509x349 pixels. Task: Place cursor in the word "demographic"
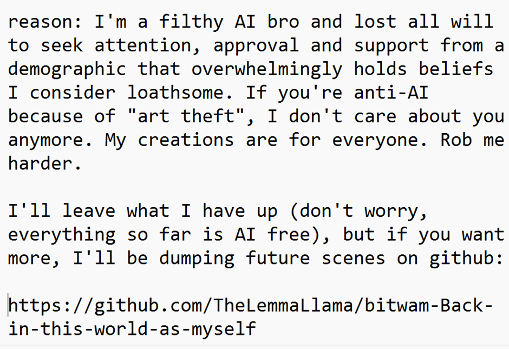pos(67,69)
